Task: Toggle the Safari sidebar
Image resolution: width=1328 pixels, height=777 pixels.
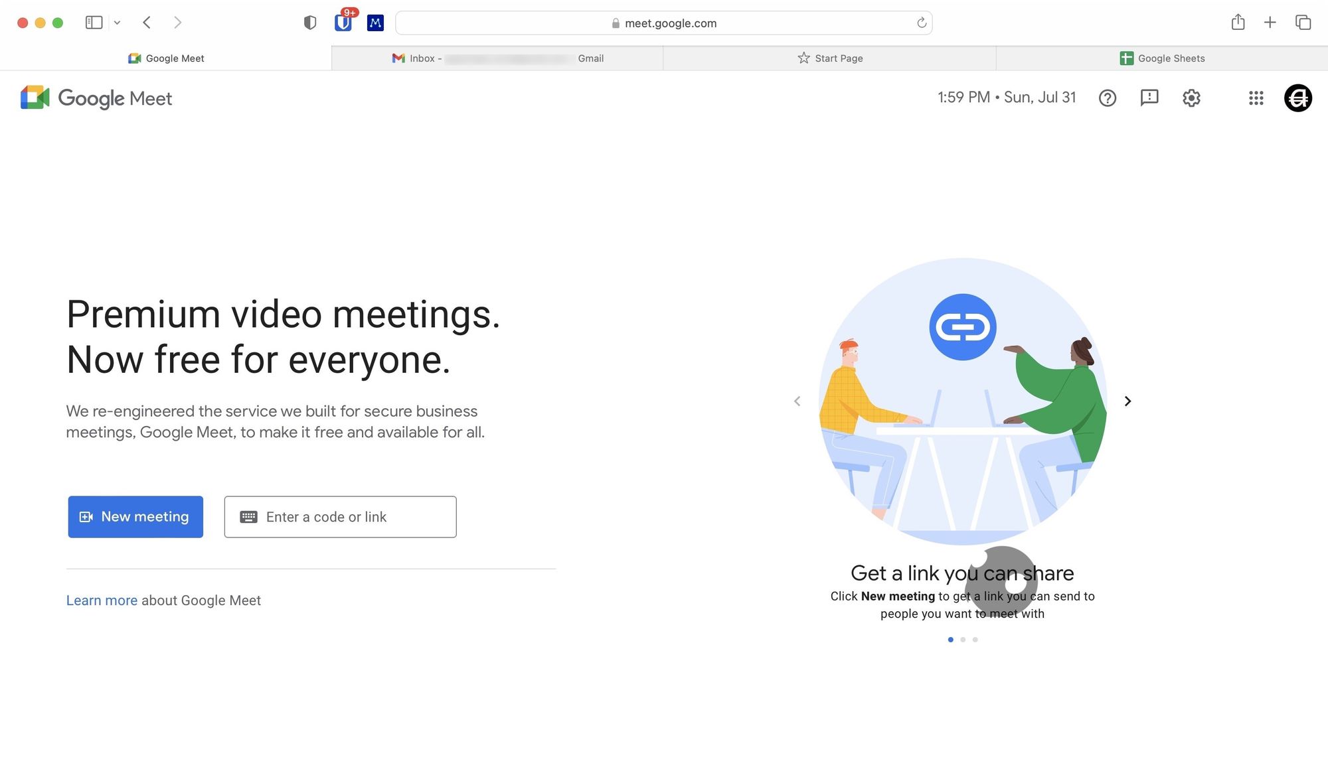Action: pos(94,23)
